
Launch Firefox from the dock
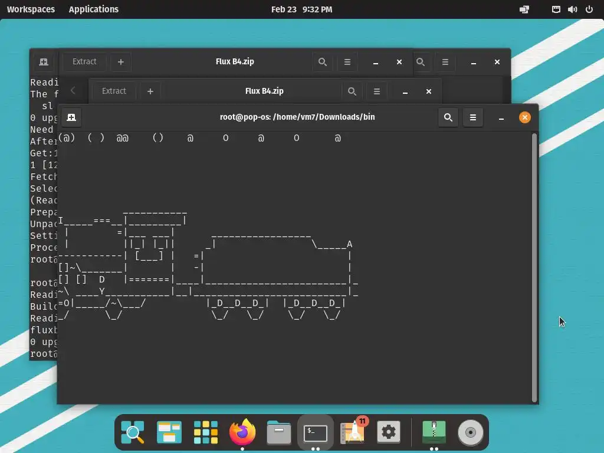tap(242, 432)
